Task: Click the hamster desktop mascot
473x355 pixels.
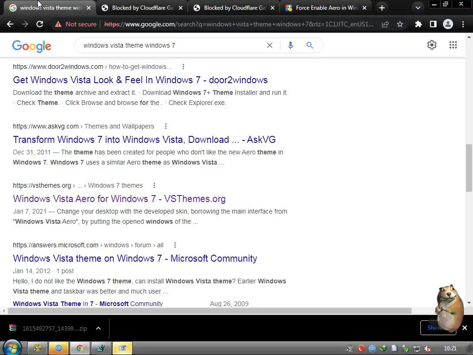Action: click(x=449, y=307)
